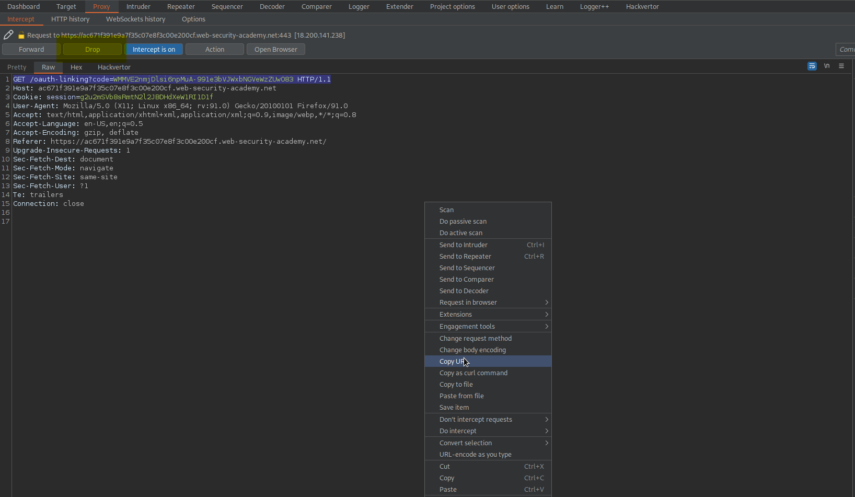The width and height of the screenshot is (855, 497).
Task: Choose Send to Decoder
Action: click(x=488, y=291)
